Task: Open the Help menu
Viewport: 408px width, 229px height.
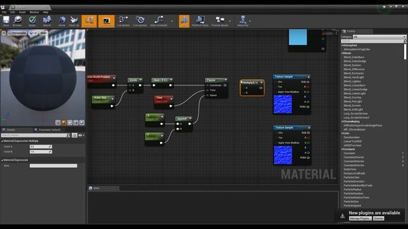Action: point(45,12)
